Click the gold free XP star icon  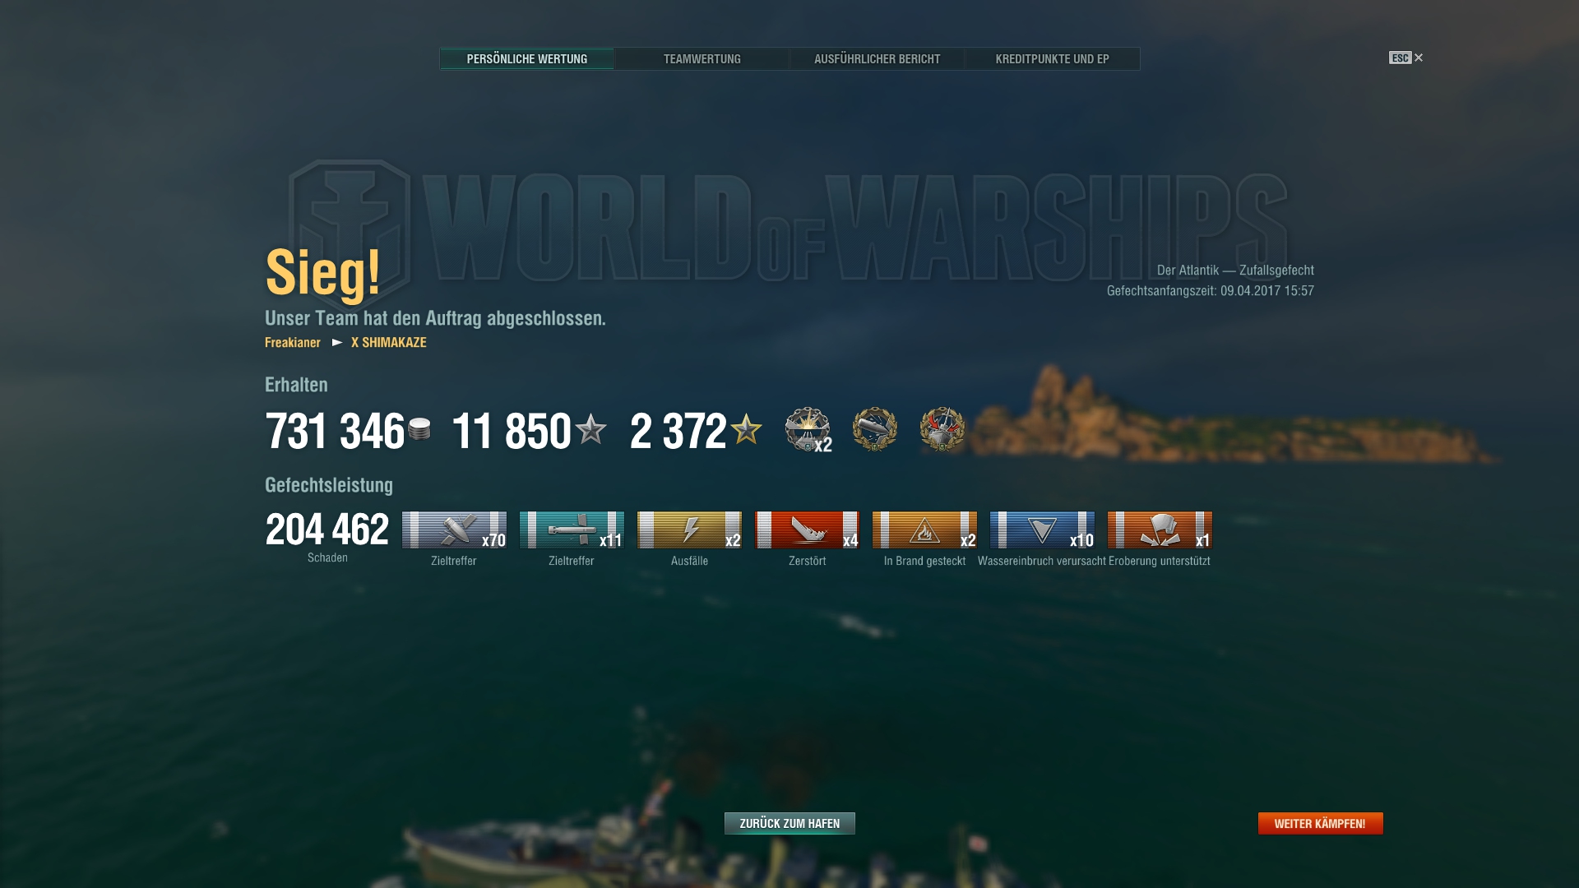(x=746, y=429)
